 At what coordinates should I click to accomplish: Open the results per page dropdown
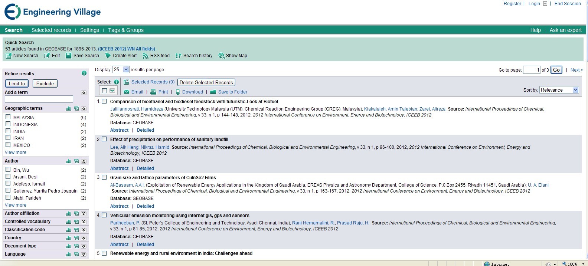[x=121, y=69]
